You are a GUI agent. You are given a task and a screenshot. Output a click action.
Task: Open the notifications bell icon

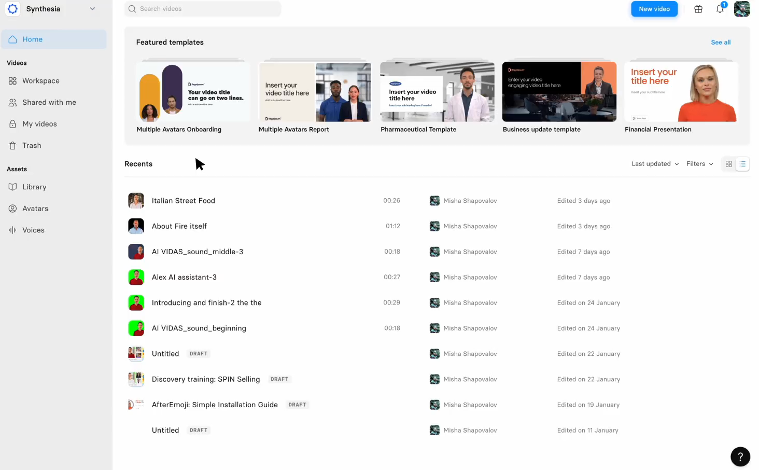(720, 9)
